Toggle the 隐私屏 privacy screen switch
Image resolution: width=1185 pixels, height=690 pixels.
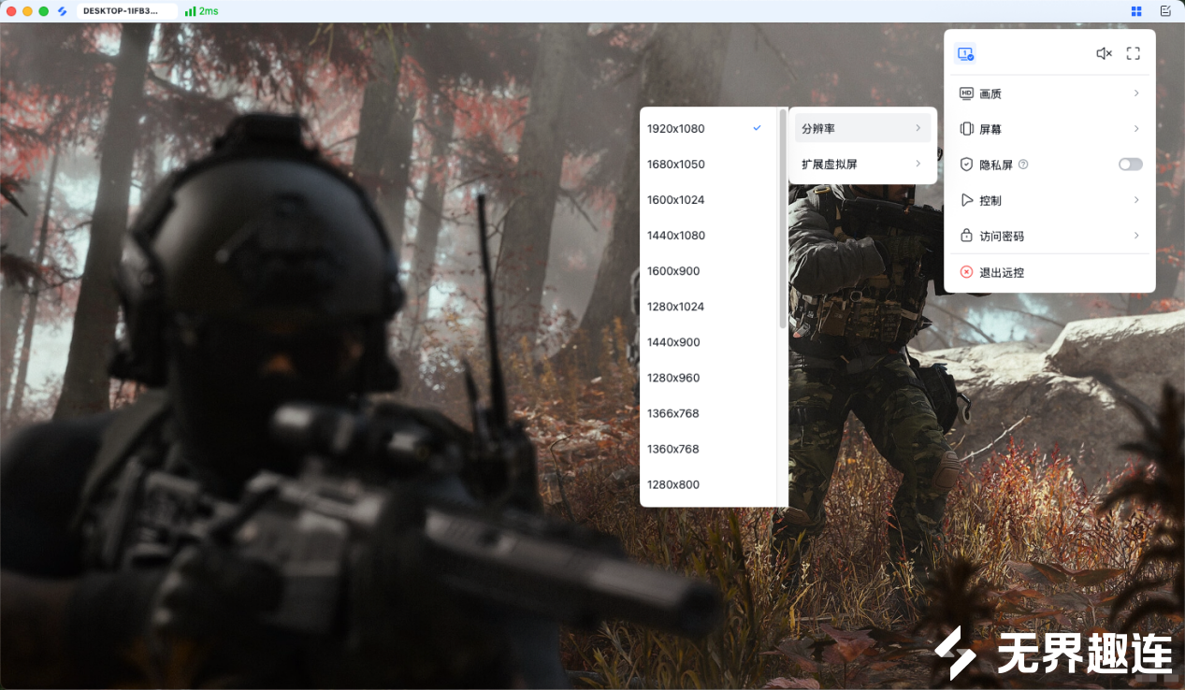tap(1131, 165)
